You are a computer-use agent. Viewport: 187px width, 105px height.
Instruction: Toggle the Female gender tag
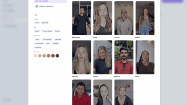coord(45,23)
